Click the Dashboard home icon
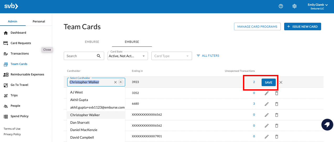The image size is (334, 142). click(6, 33)
